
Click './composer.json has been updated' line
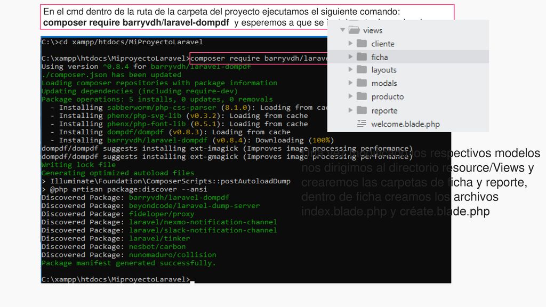pyautogui.click(x=111, y=75)
